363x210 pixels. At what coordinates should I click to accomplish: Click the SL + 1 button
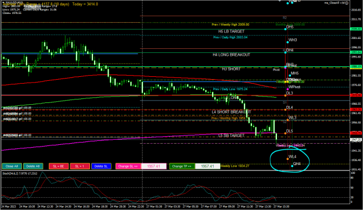[80, 166]
